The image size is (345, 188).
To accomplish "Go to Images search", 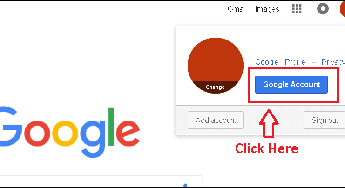I will tap(267, 9).
